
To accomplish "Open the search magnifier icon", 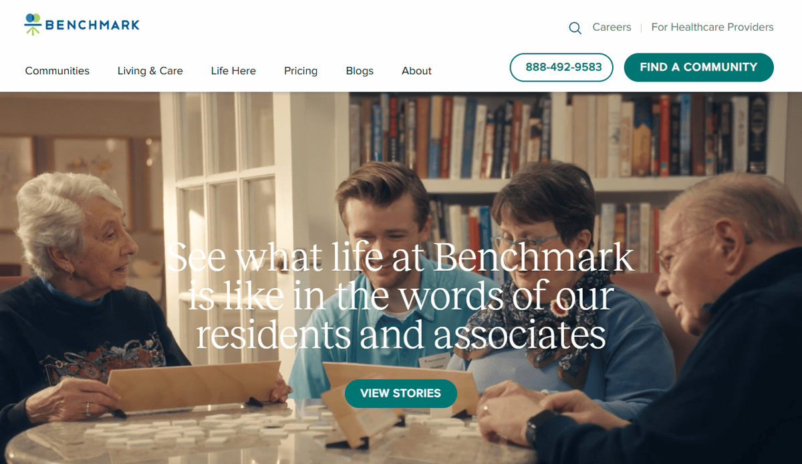I will pos(575,28).
